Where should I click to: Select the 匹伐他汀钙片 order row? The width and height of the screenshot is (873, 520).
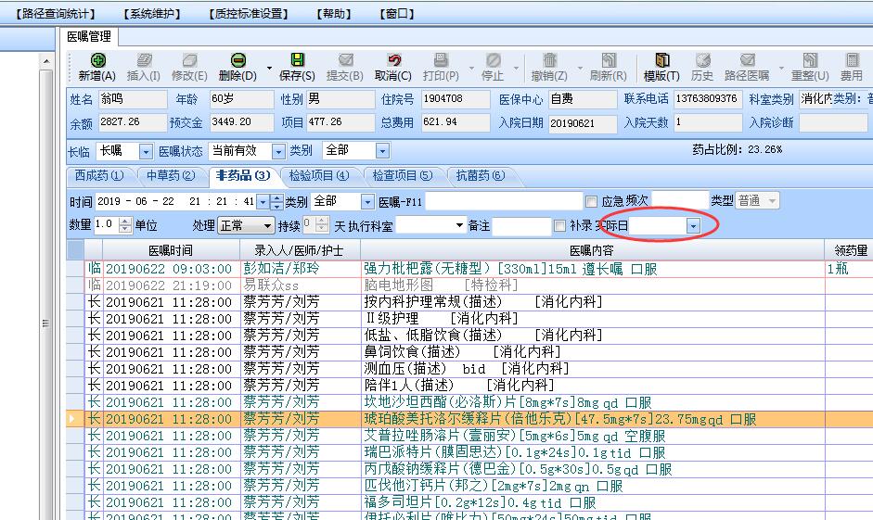coord(469,486)
